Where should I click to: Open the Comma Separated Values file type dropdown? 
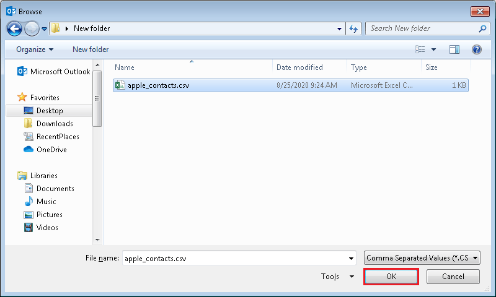pyautogui.click(x=422, y=258)
